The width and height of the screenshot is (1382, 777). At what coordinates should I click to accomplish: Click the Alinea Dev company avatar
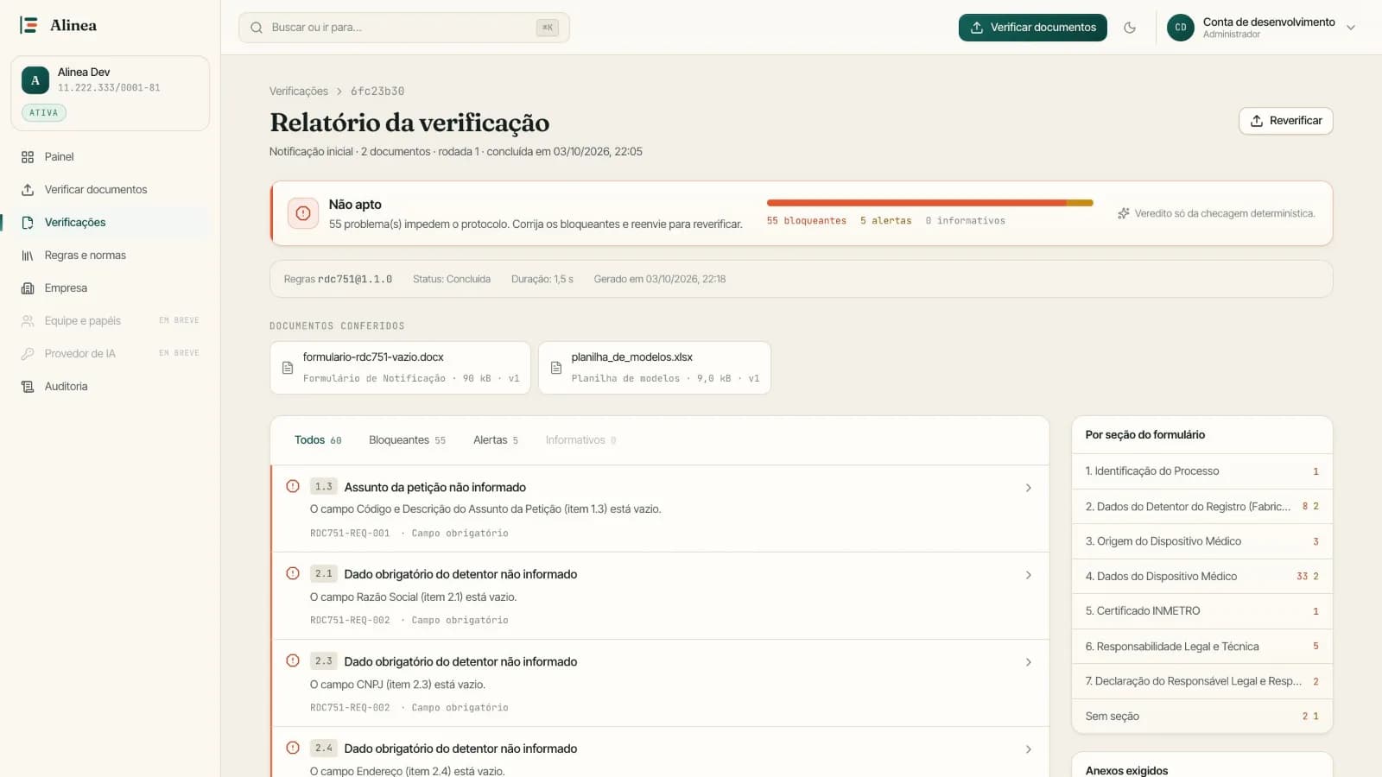coord(35,80)
